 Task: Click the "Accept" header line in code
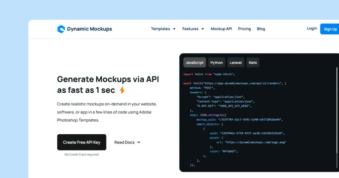click(220, 97)
